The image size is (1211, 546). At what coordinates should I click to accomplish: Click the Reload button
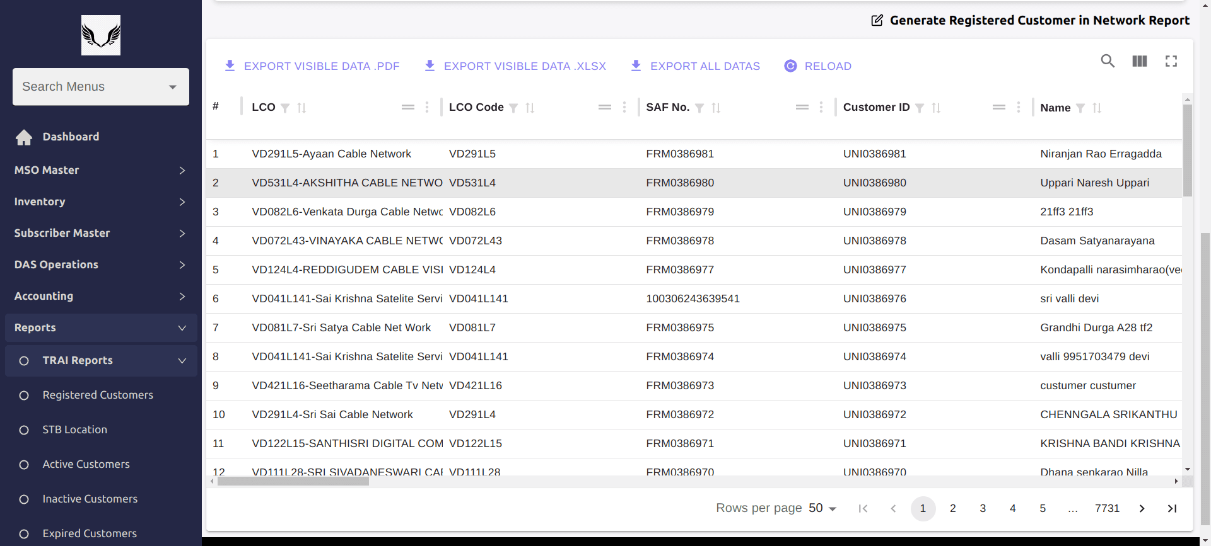818,66
